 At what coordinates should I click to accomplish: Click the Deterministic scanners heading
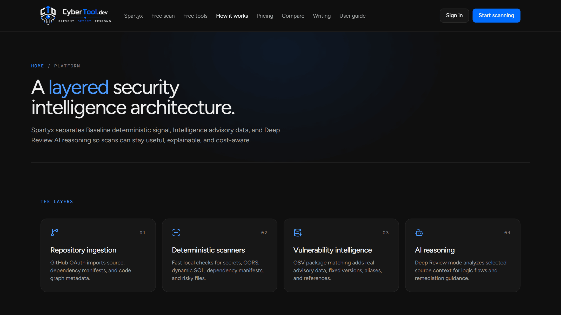[208, 250]
